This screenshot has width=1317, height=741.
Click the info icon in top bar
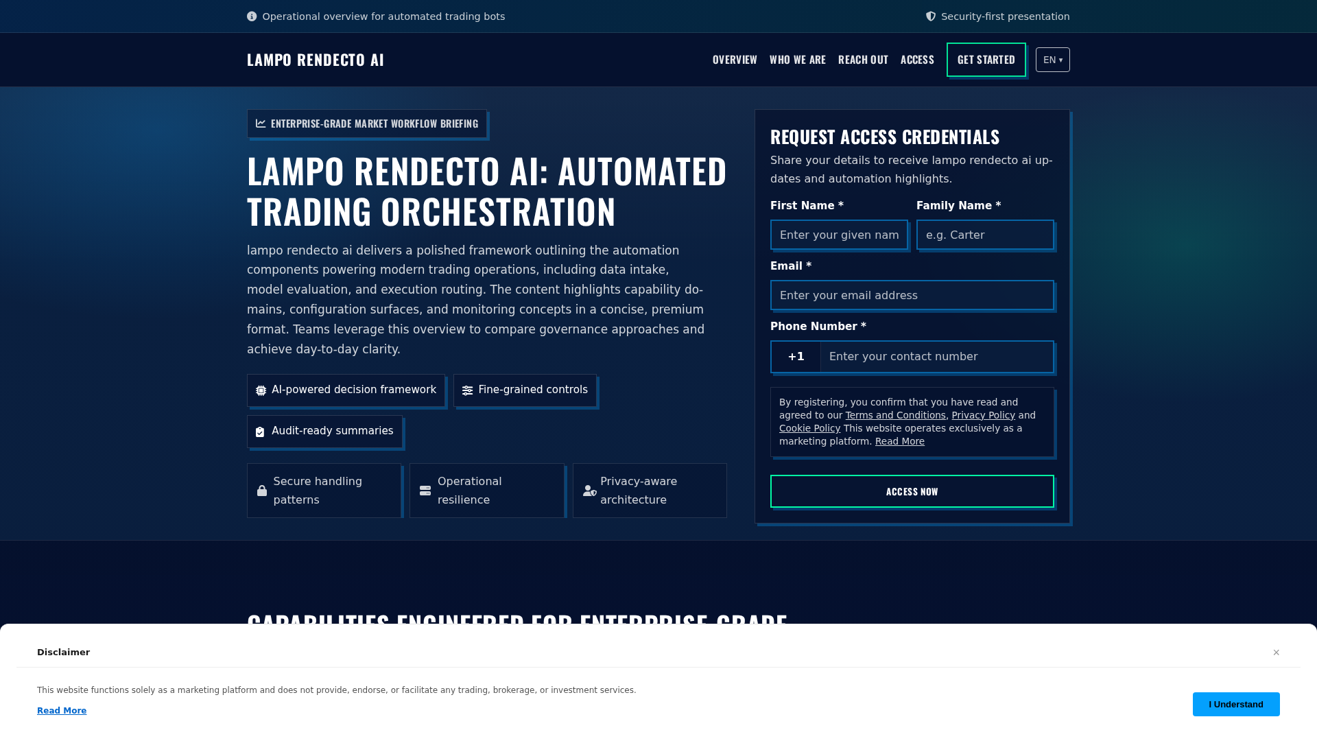[x=252, y=16]
